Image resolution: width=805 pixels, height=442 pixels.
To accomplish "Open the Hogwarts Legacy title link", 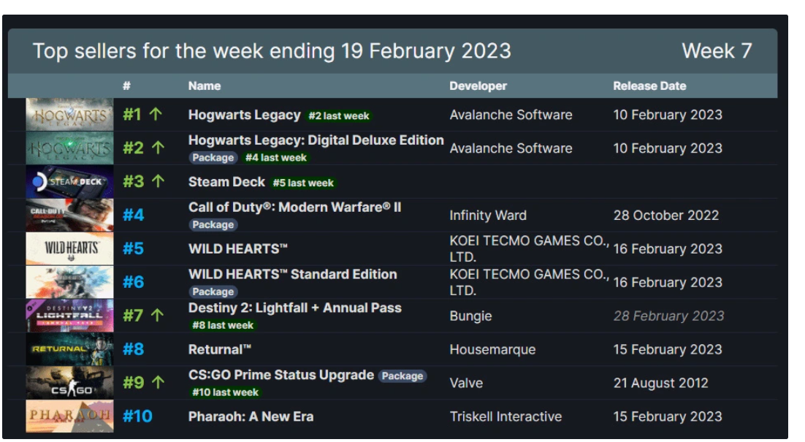I will [245, 115].
